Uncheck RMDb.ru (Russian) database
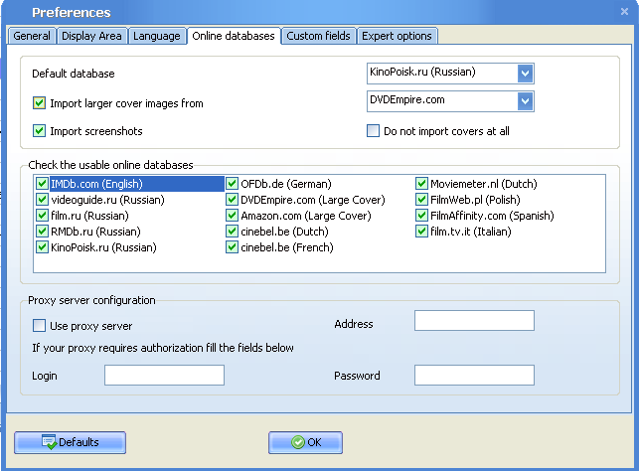This screenshot has width=639, height=471. (42, 231)
